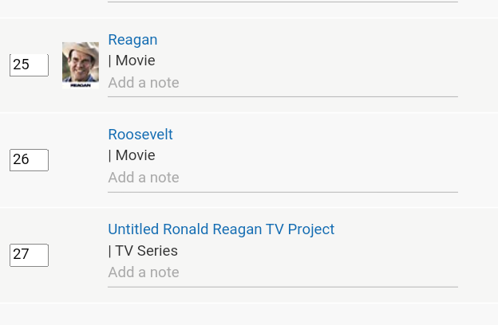Open Untitled Ronald Reagan TV Project link
498x325 pixels.
(221, 229)
